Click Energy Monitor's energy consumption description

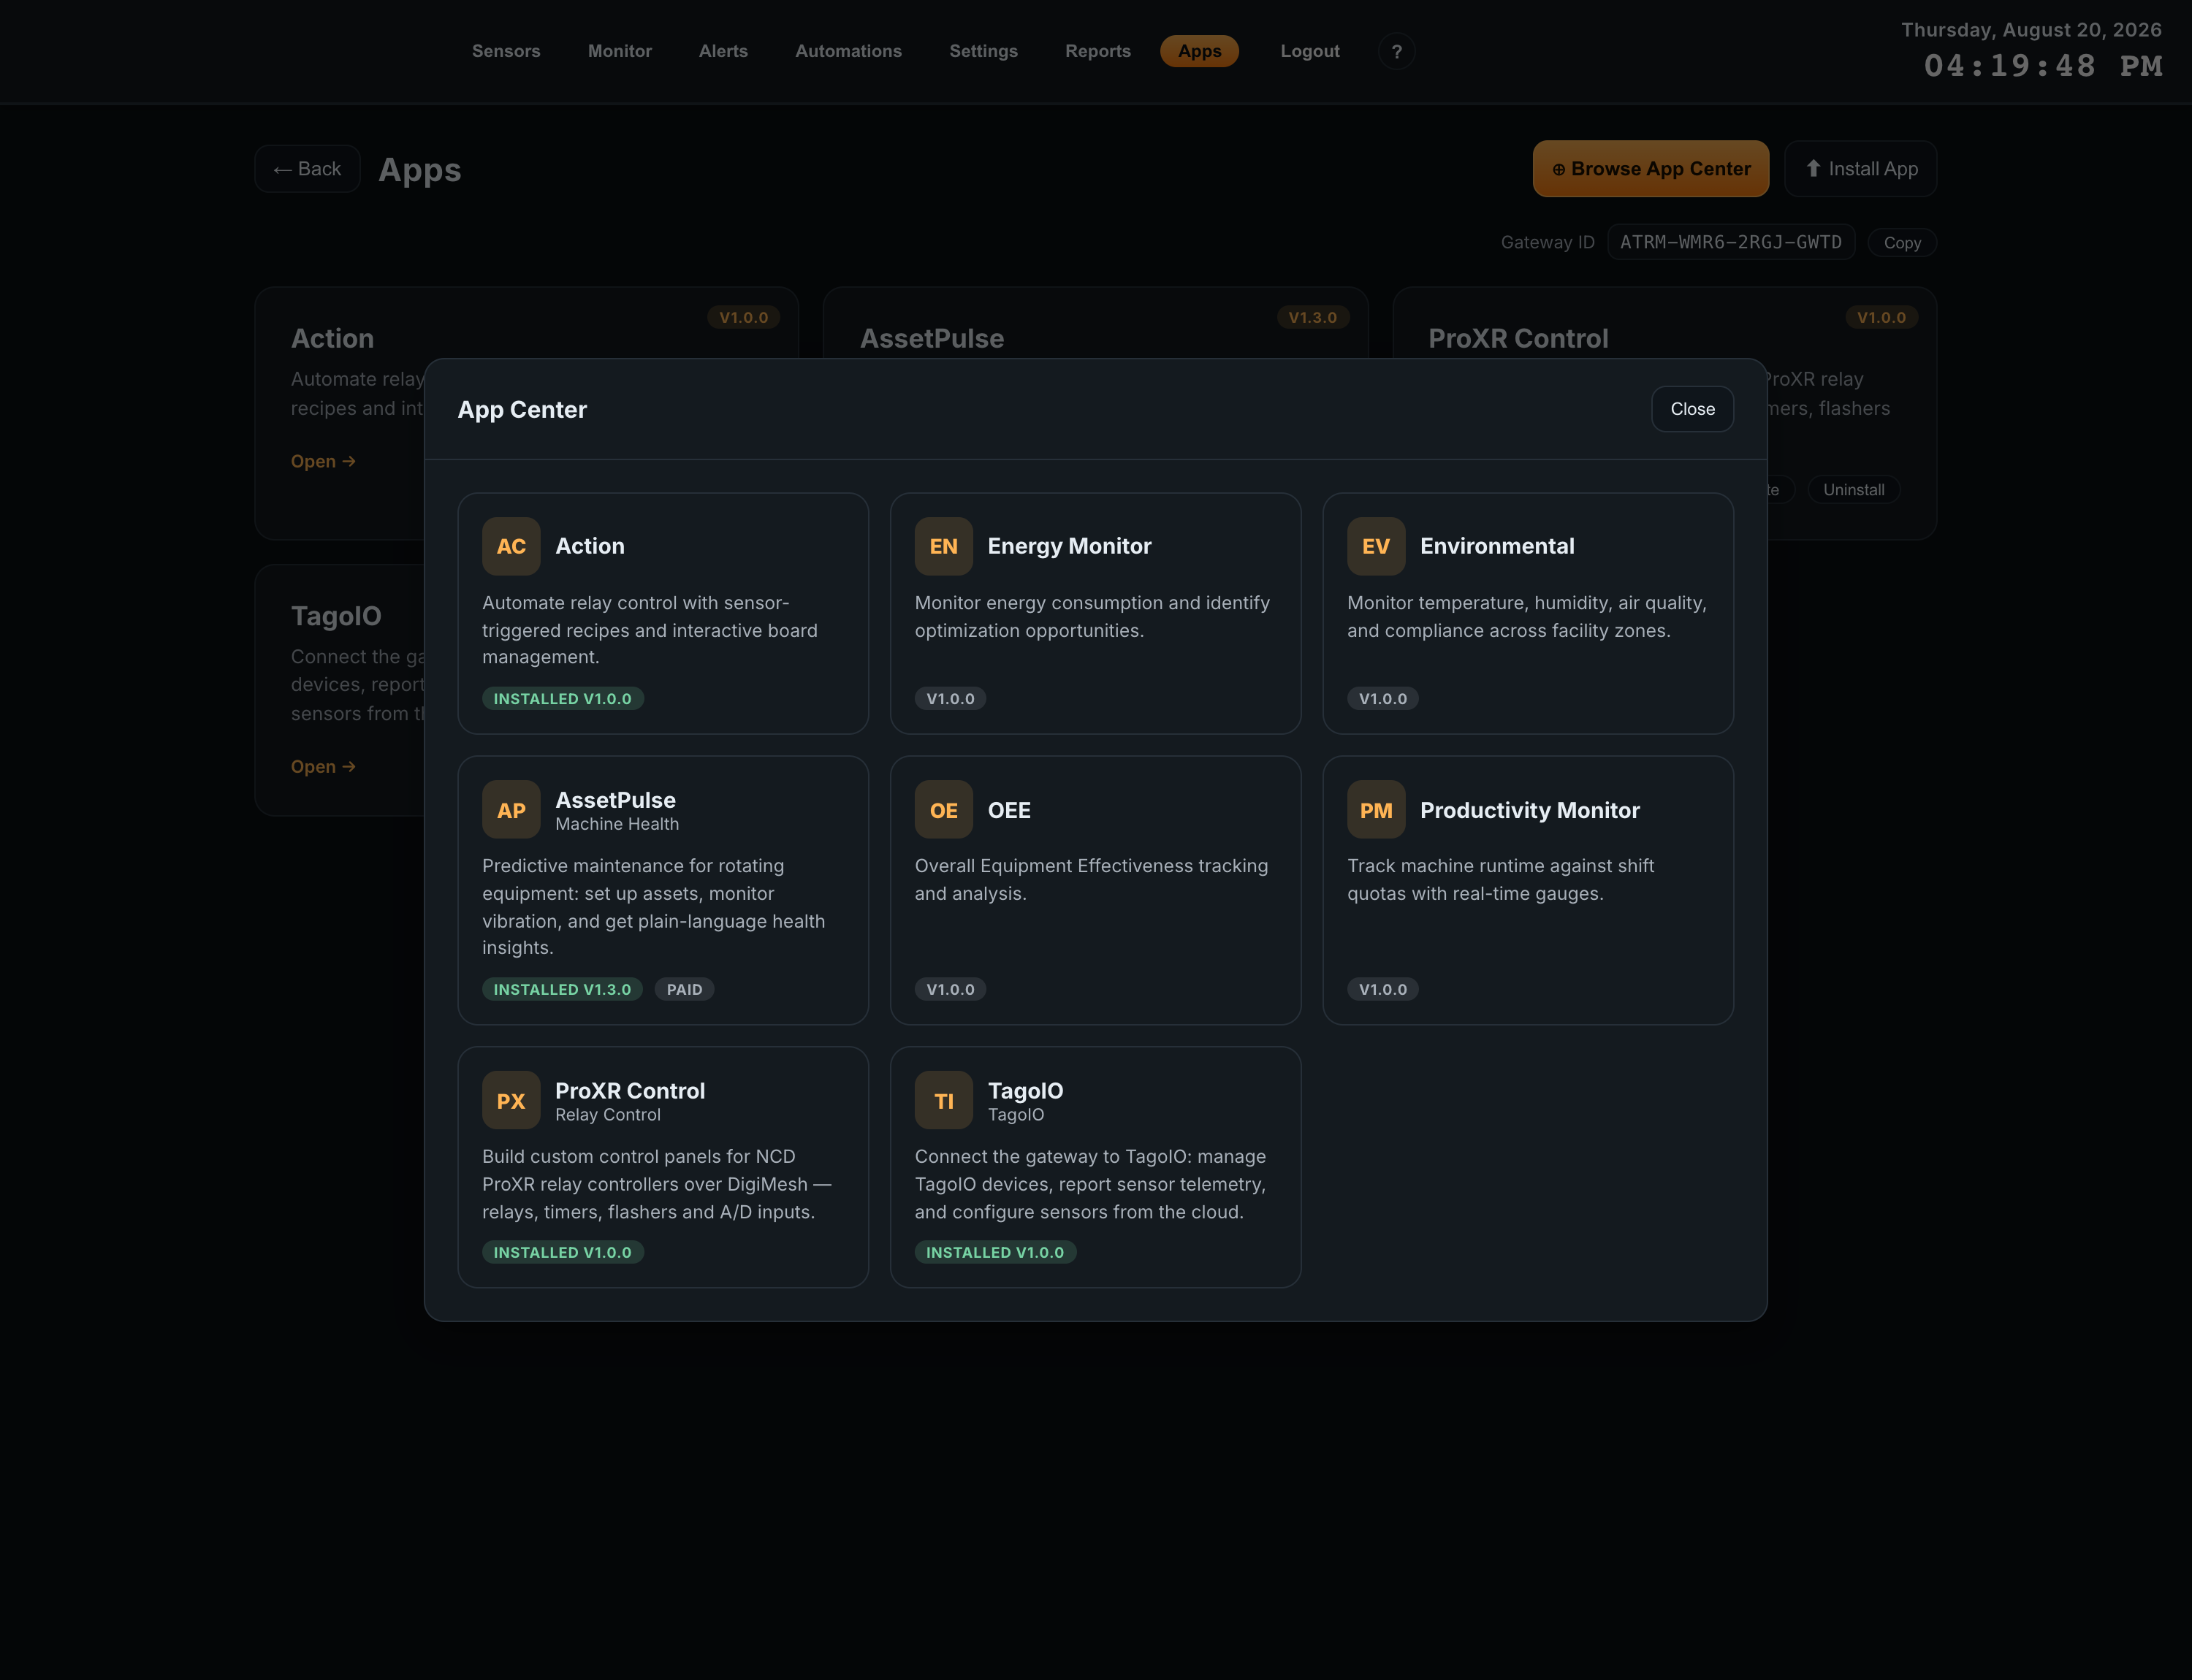(x=1092, y=617)
